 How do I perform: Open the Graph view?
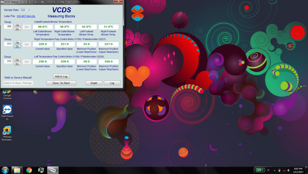tap(94, 83)
